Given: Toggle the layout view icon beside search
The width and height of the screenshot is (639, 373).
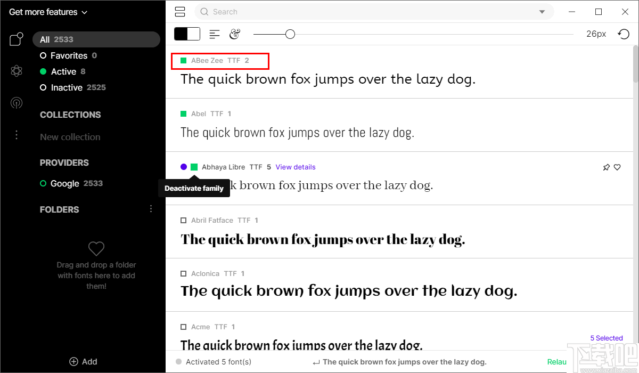Looking at the screenshot, I should [x=180, y=12].
